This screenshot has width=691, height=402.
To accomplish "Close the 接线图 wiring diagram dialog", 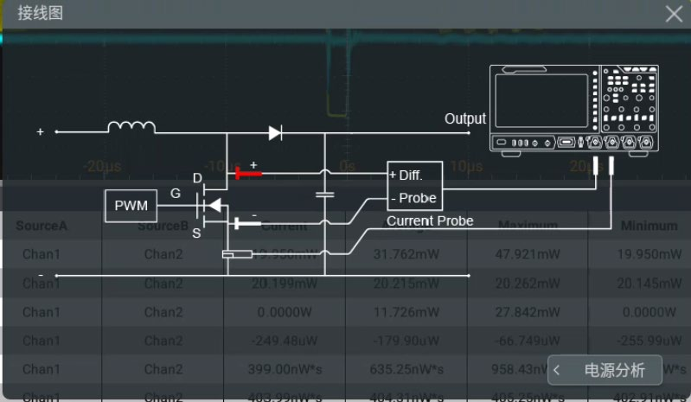I will 674,14.
